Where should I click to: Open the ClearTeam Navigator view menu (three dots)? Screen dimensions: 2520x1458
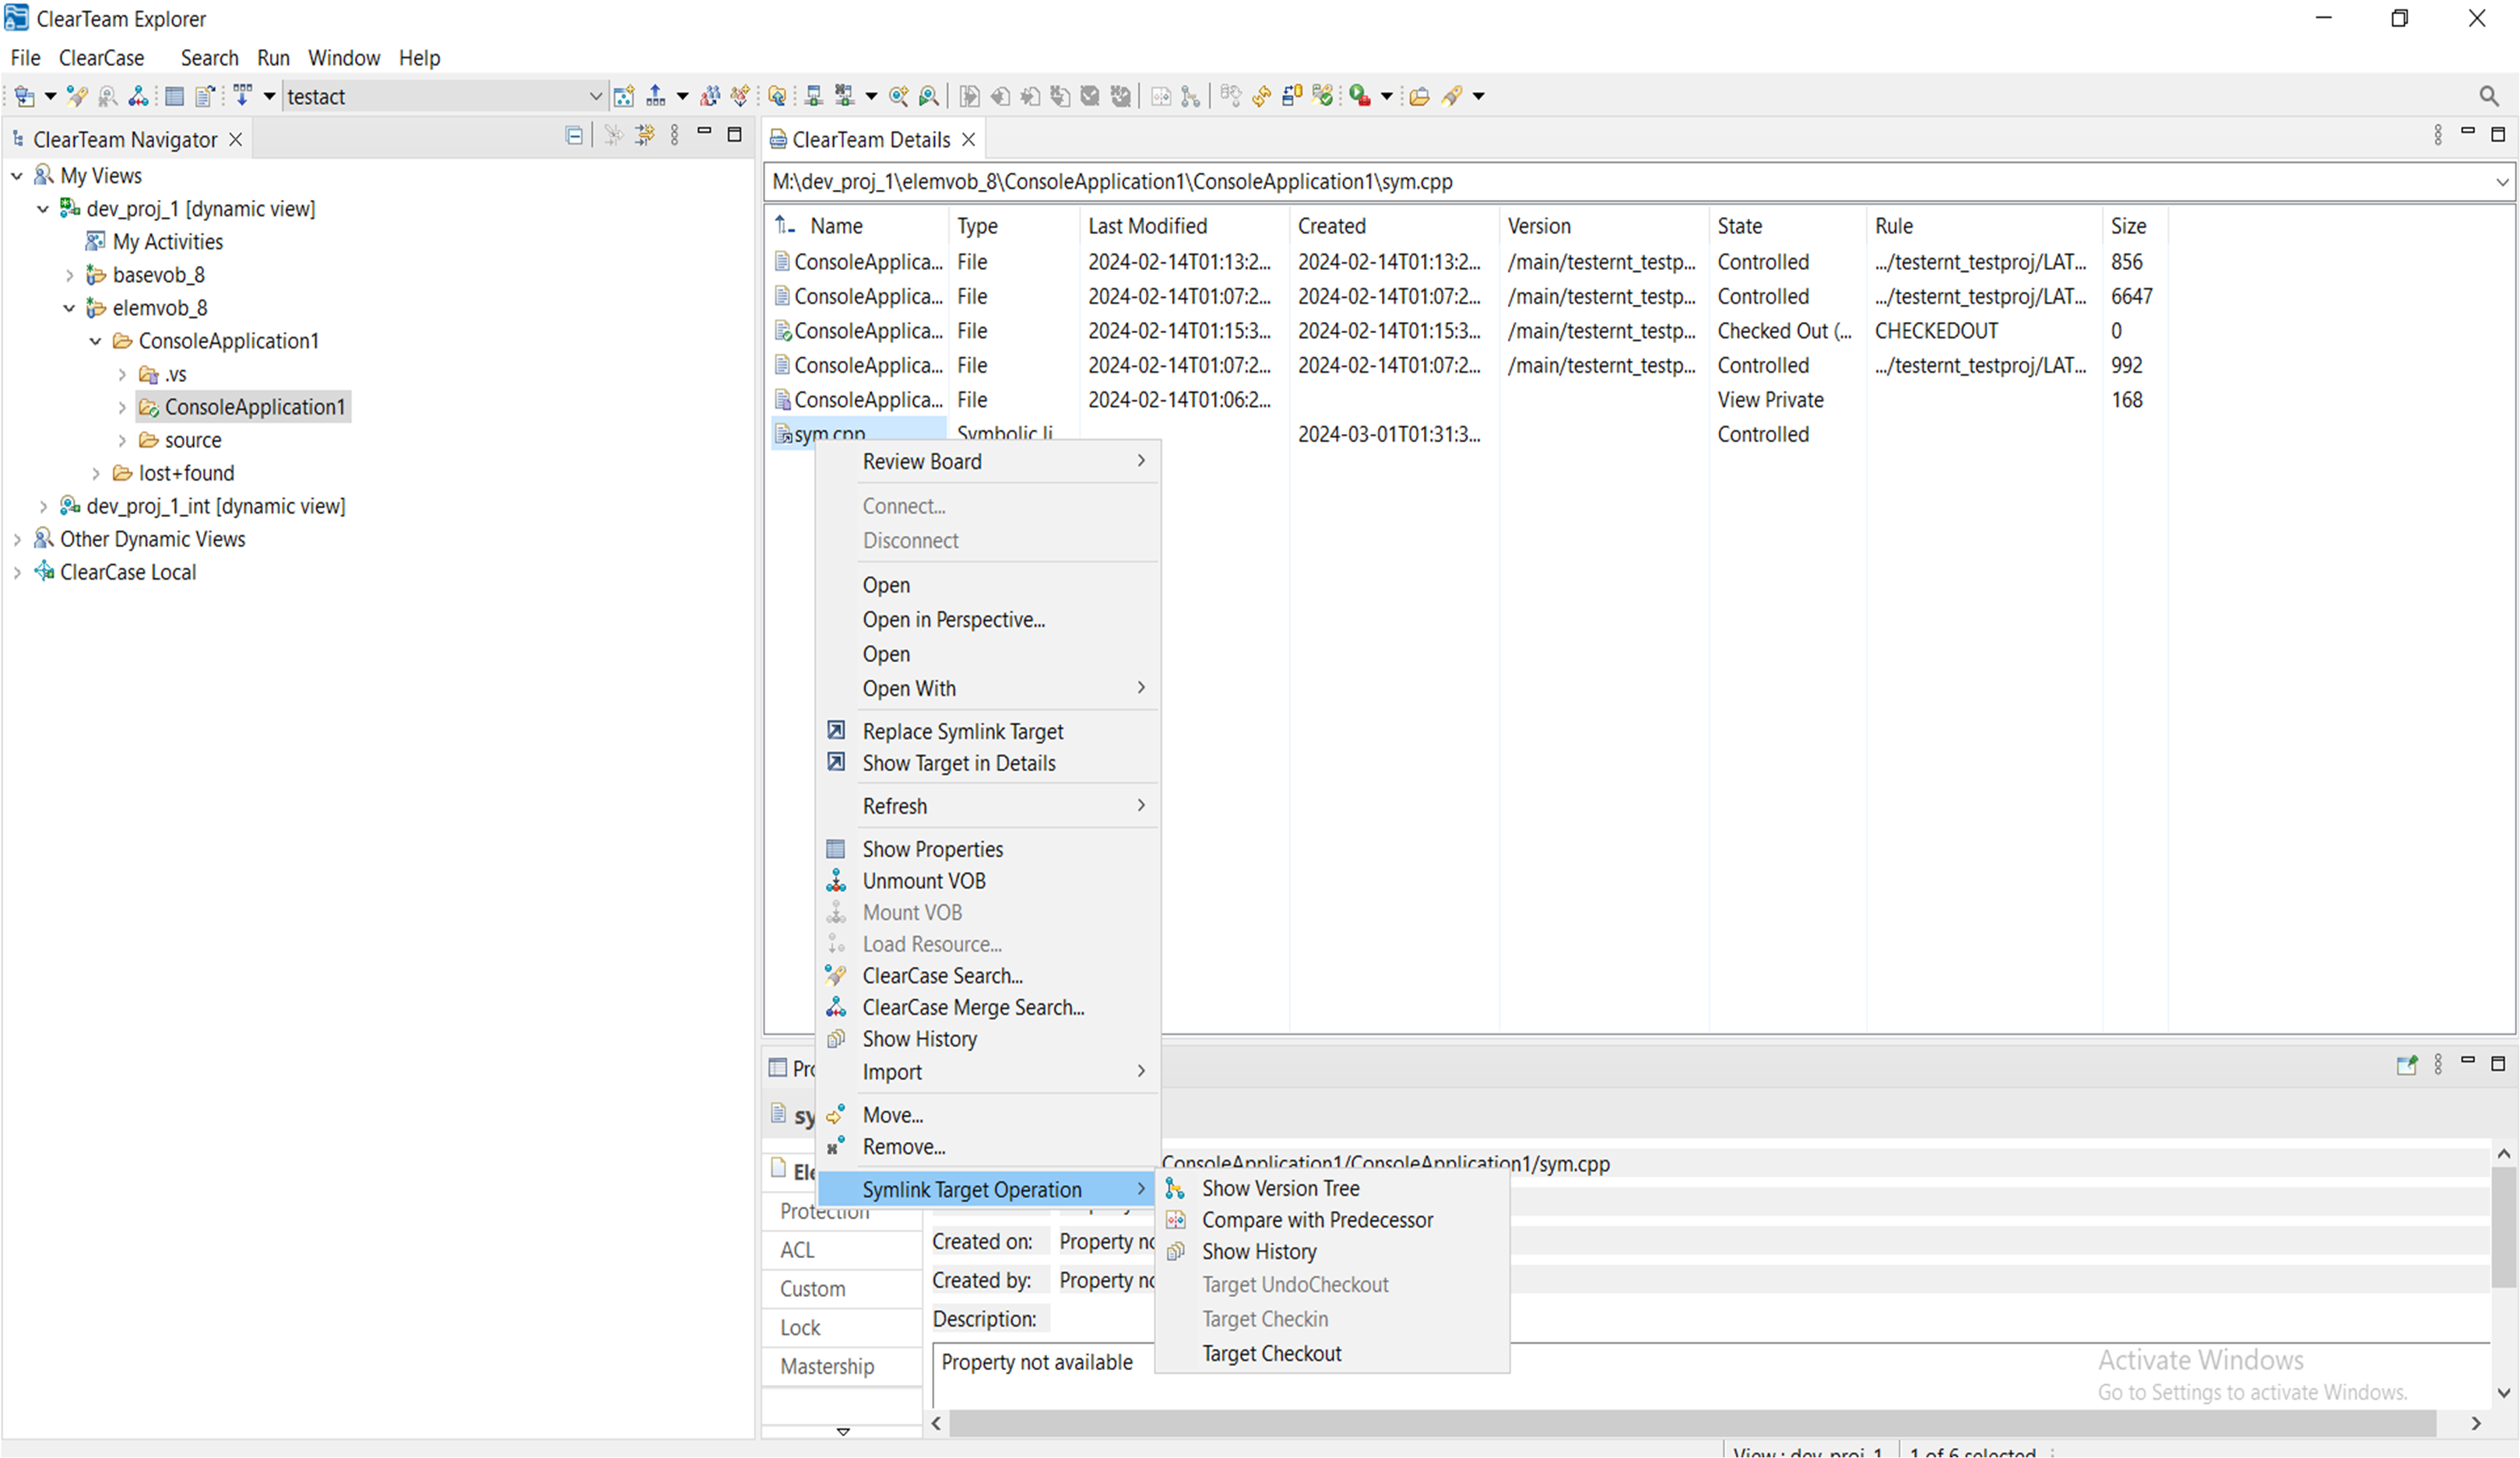[x=675, y=135]
